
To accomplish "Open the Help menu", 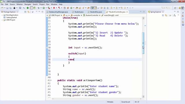I will 61,4.
